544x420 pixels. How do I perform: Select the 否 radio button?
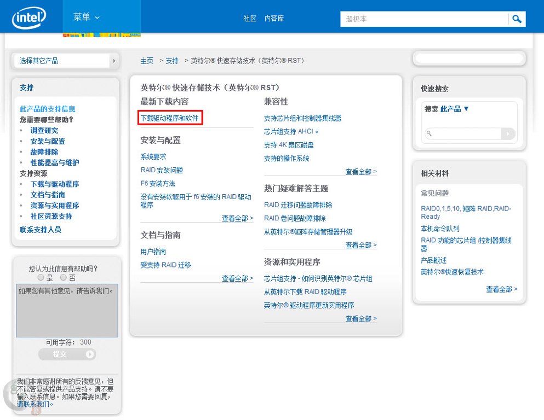point(64,278)
